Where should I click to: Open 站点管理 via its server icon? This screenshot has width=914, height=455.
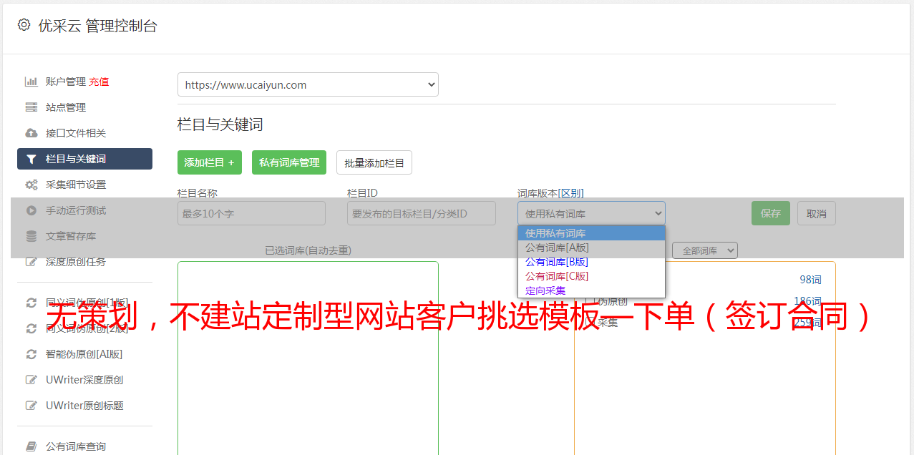click(31, 107)
